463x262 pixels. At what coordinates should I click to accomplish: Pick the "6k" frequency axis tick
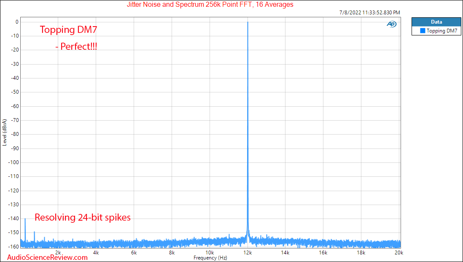(x=134, y=253)
